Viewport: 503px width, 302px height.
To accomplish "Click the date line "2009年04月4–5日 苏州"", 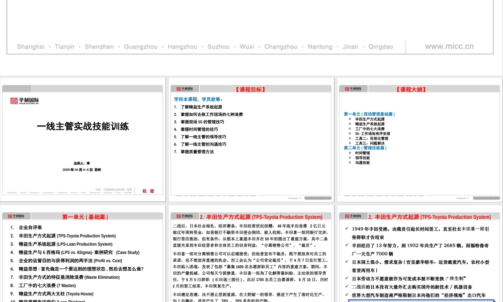I will 82,170.
